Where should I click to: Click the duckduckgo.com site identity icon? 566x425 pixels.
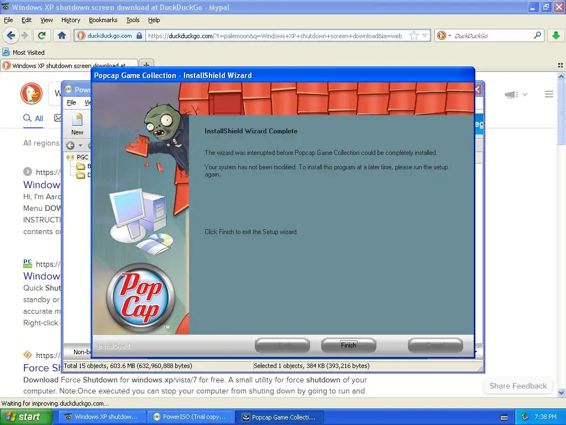pyautogui.click(x=81, y=35)
